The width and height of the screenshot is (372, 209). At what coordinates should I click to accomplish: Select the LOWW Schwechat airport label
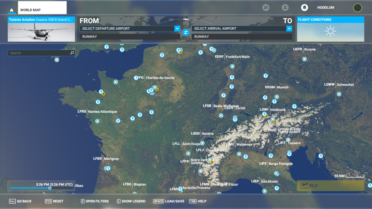[x=339, y=85]
